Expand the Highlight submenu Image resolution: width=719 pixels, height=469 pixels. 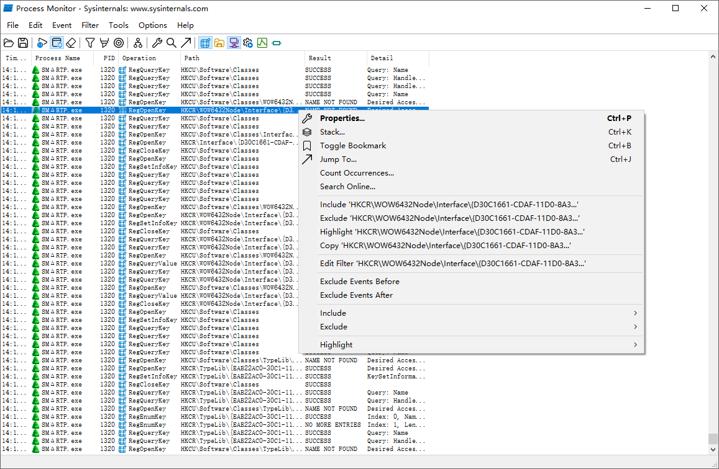pyautogui.click(x=472, y=344)
